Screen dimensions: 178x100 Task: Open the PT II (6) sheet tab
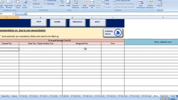[x=33, y=96]
